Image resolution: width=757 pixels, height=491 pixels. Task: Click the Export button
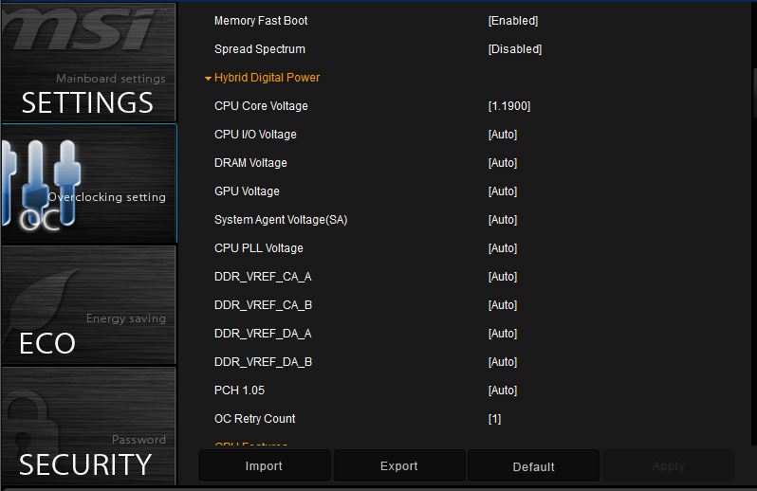tap(399, 466)
